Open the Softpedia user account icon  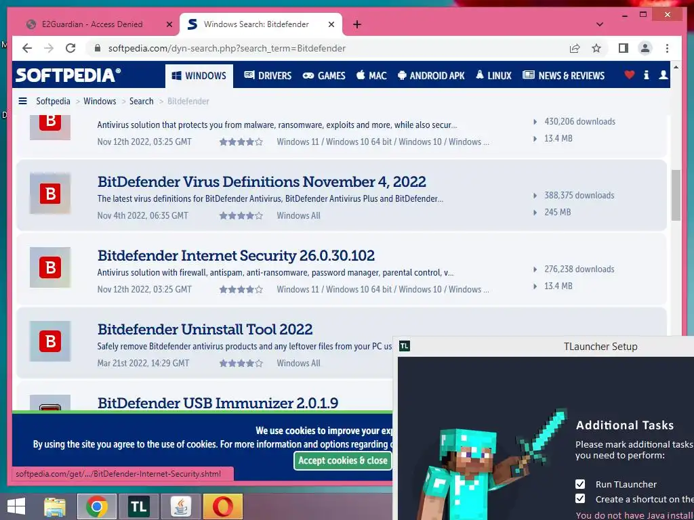[x=663, y=74]
